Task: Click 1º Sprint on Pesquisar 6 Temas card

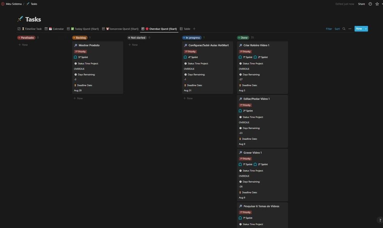Action: point(248,218)
